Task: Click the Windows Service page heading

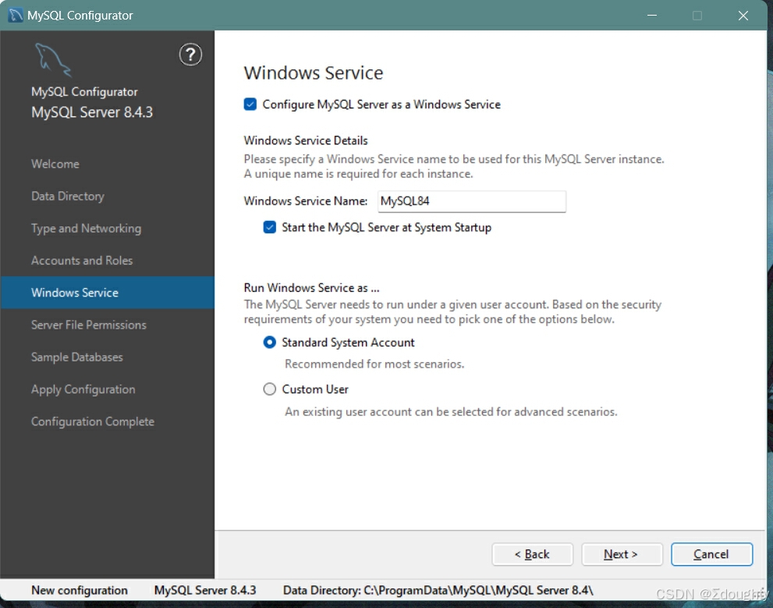Action: [314, 73]
